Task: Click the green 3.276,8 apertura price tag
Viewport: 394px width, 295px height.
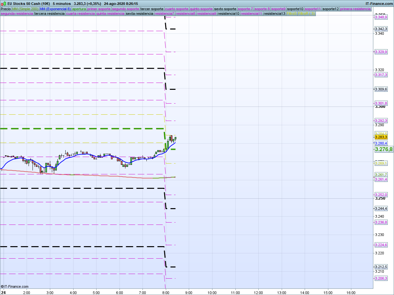Action: click(x=383, y=149)
